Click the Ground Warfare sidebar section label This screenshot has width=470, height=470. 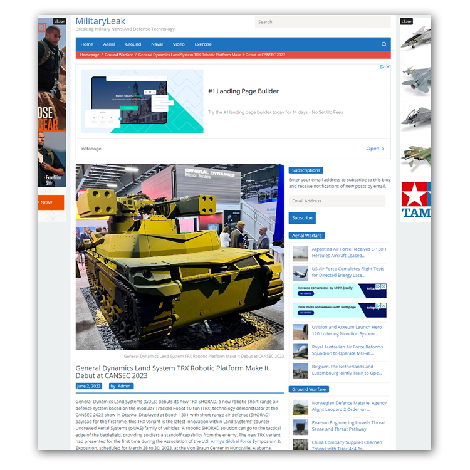tap(309, 389)
